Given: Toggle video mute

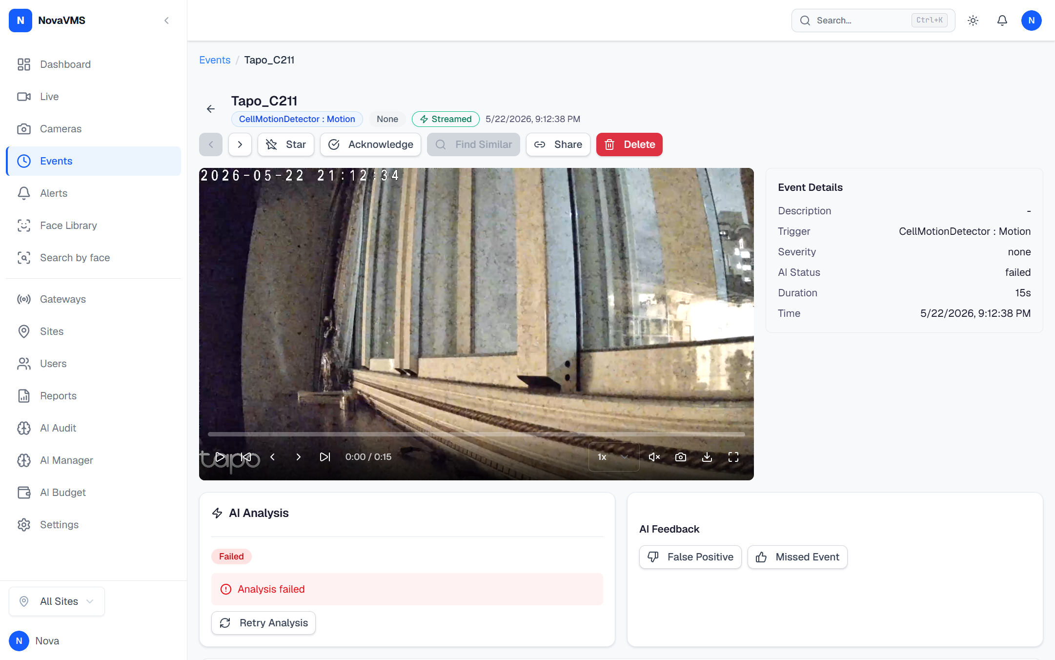Looking at the screenshot, I should 654,457.
